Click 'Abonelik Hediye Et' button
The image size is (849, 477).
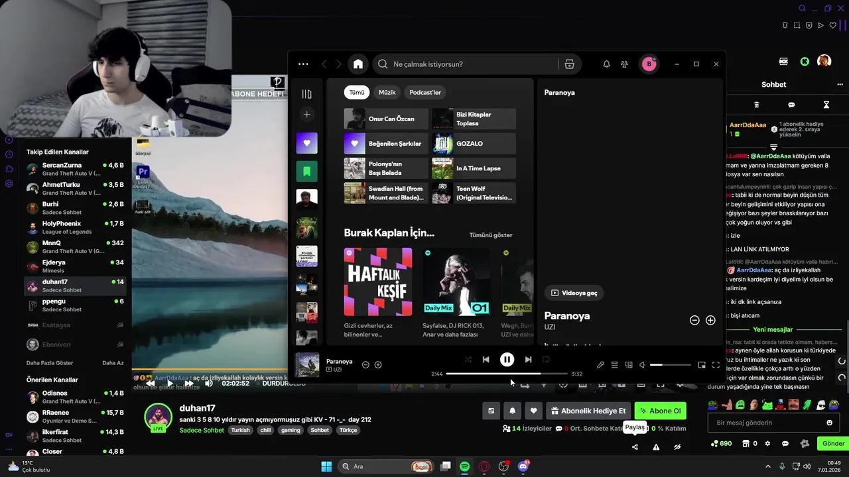tap(588, 411)
